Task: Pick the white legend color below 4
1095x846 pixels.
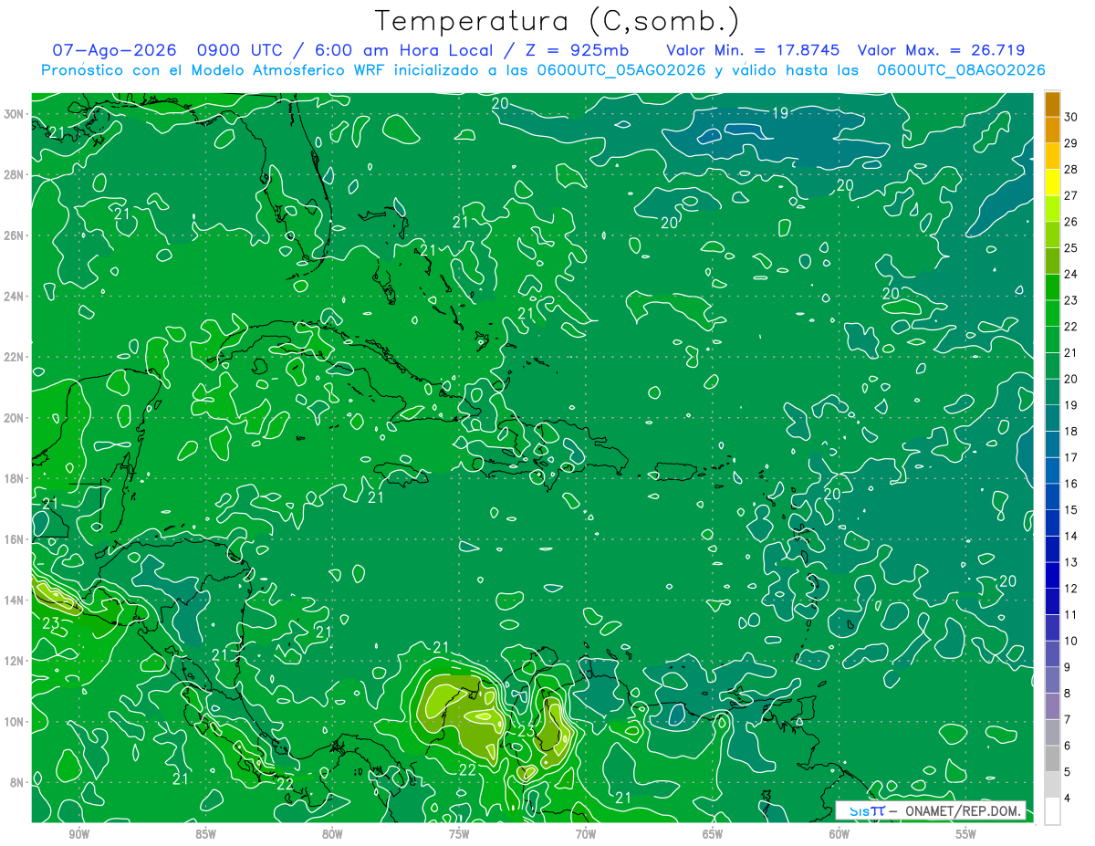Action: [1052, 810]
